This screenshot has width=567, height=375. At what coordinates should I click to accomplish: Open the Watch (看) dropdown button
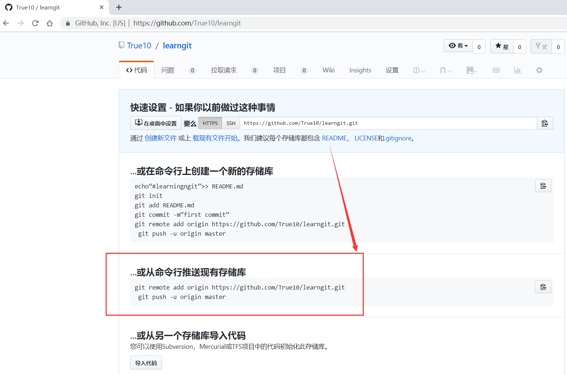coord(458,46)
